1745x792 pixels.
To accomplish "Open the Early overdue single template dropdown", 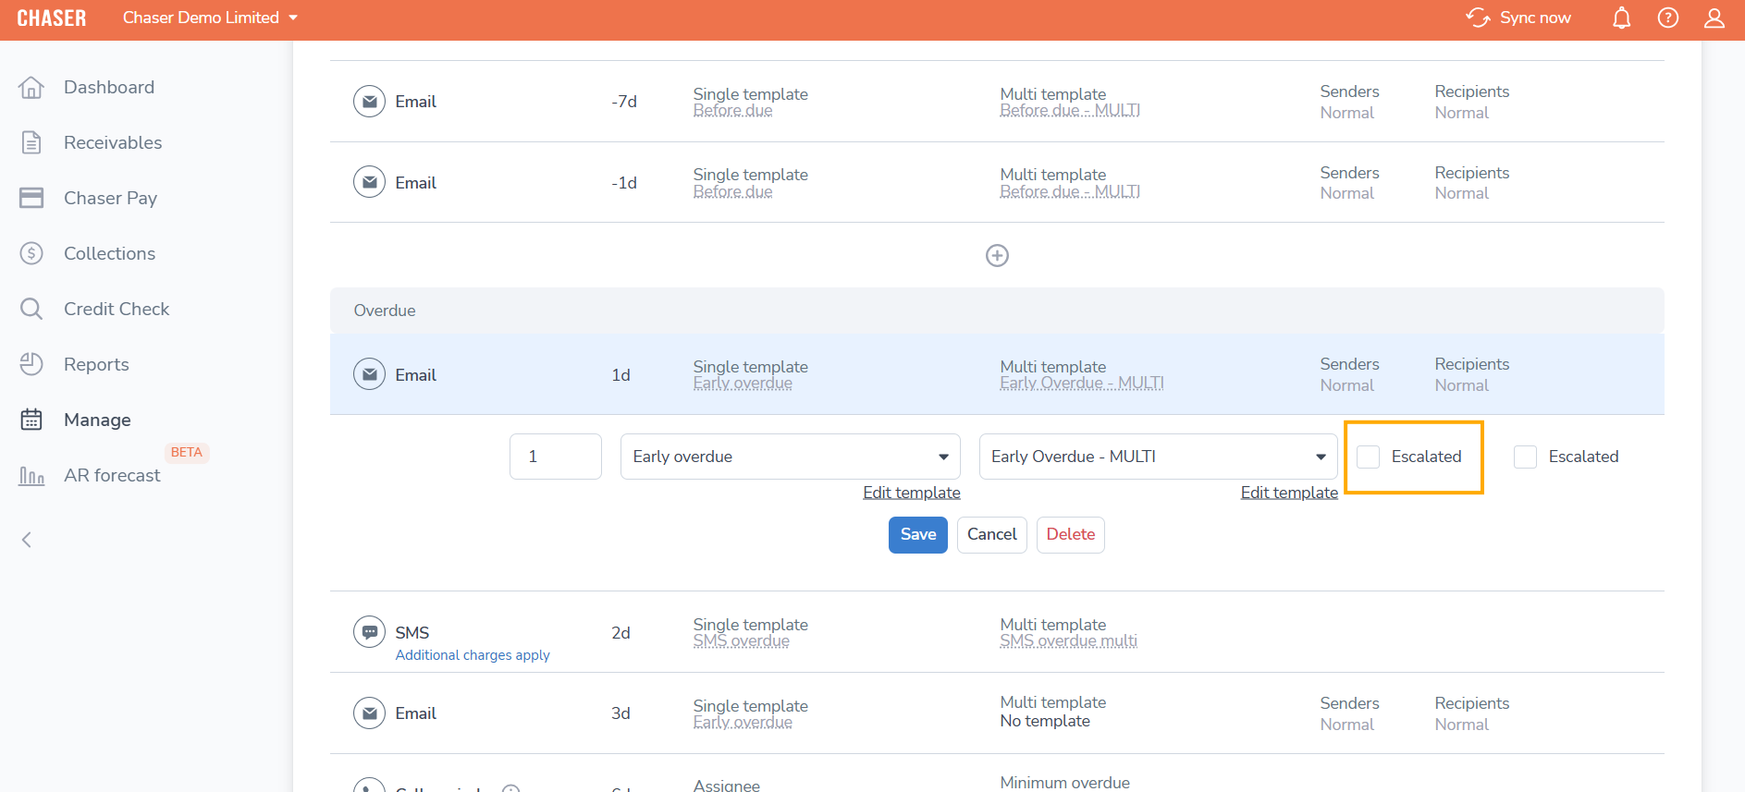I will [790, 457].
